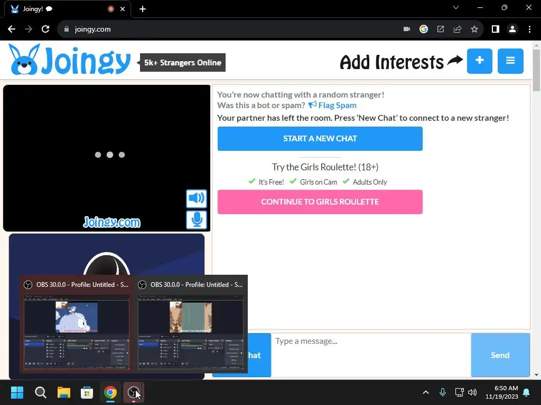Reload the joingy.com page
This screenshot has height=405, width=541.
(x=45, y=30)
